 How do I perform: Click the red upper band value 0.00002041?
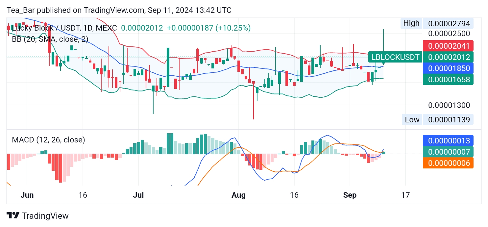[x=448, y=46]
